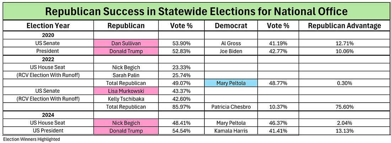
Task: Click the table title banner
Action: (x=195, y=11)
